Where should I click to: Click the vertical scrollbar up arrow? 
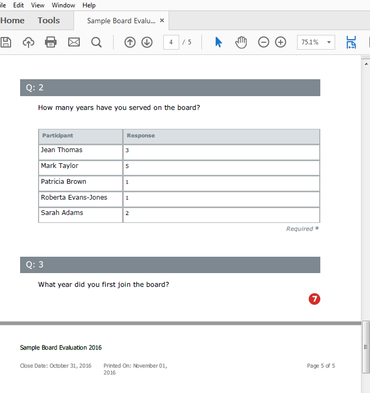click(x=365, y=62)
